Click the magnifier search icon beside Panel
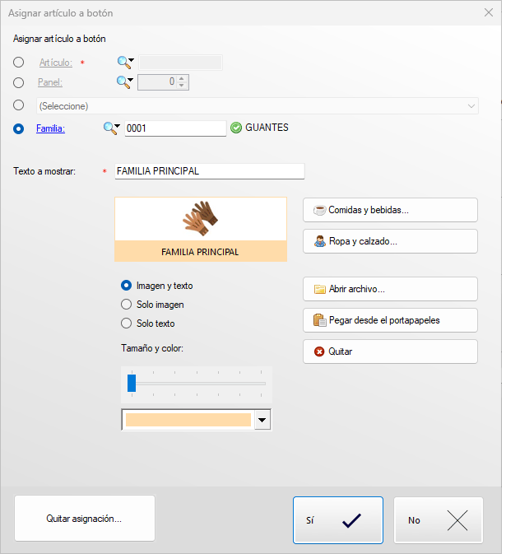The width and height of the screenshot is (506, 554). tap(123, 81)
